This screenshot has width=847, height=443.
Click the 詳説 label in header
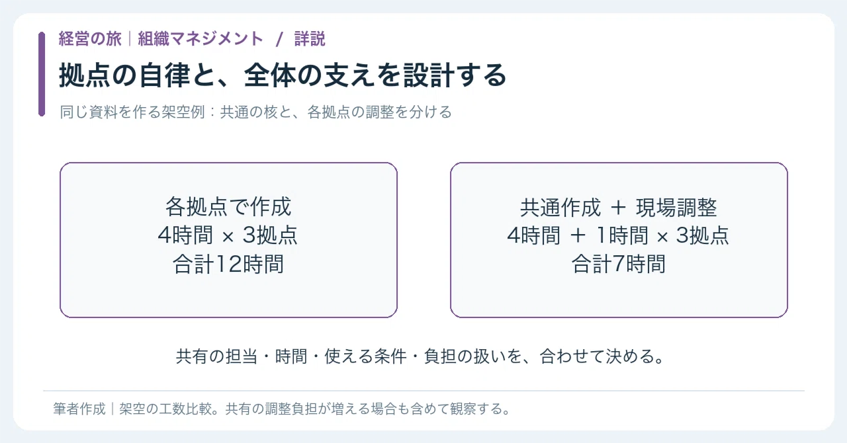pos(310,39)
